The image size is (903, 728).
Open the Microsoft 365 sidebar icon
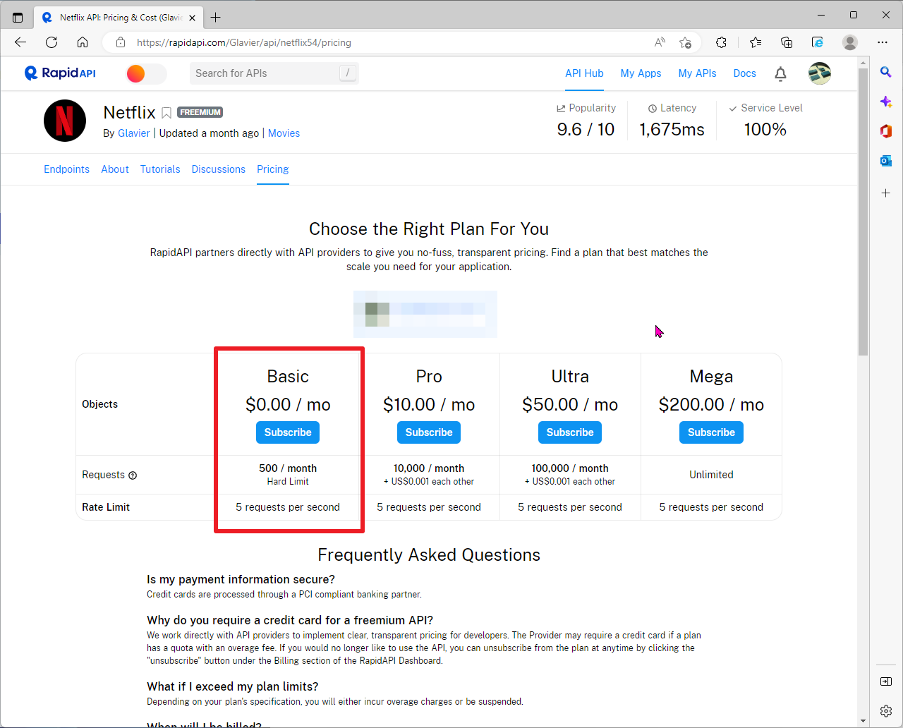[x=886, y=131]
